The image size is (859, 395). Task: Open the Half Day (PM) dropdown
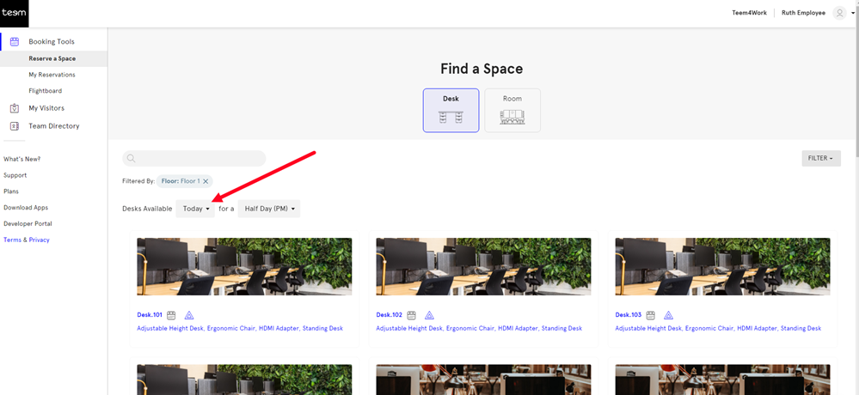[269, 209]
